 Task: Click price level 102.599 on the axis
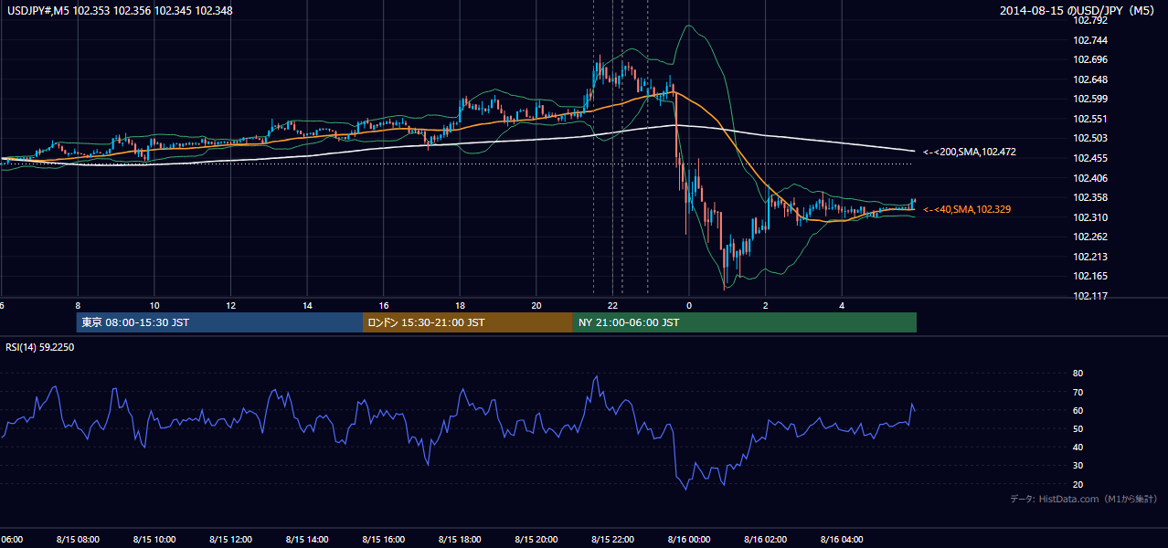point(1090,100)
